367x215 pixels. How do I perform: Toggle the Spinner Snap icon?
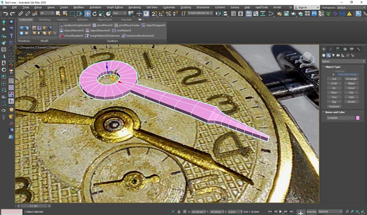[175, 14]
